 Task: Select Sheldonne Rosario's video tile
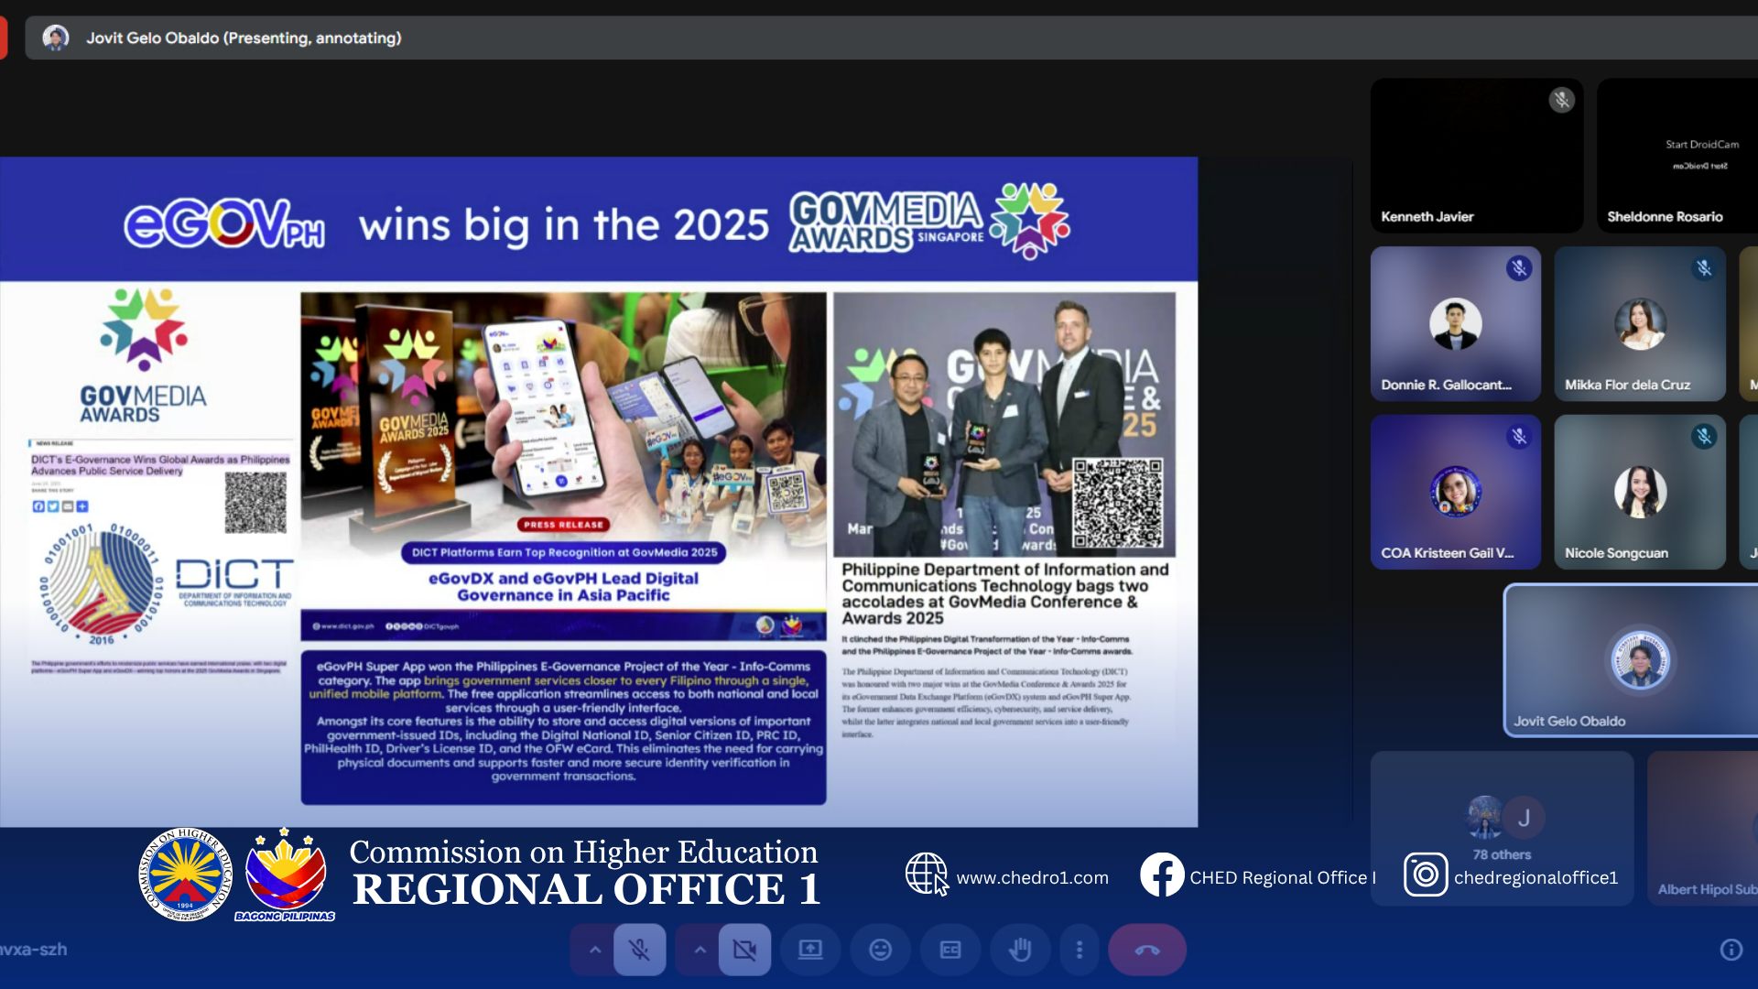pos(1677,155)
